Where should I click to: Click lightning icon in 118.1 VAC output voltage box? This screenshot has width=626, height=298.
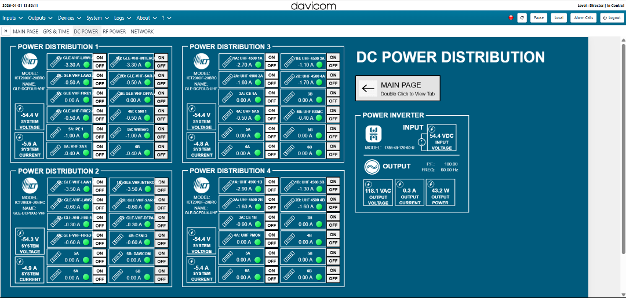click(x=369, y=185)
